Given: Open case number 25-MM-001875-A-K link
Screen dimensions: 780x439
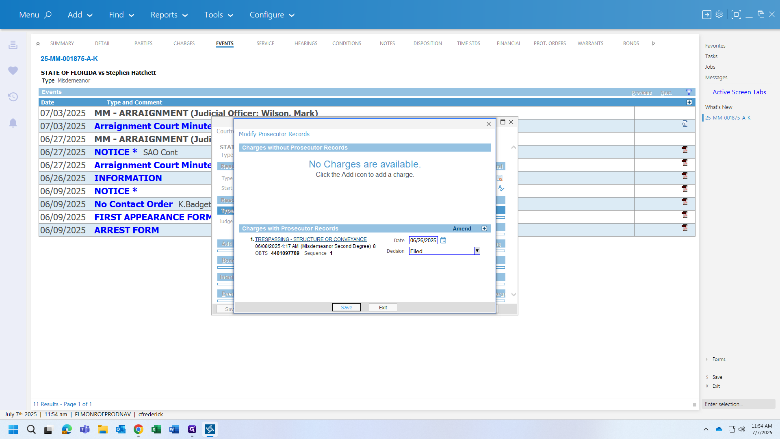Looking at the screenshot, I should [69, 59].
